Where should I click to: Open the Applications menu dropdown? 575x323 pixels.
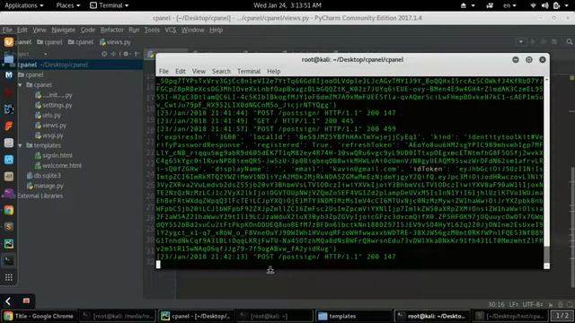24,5
